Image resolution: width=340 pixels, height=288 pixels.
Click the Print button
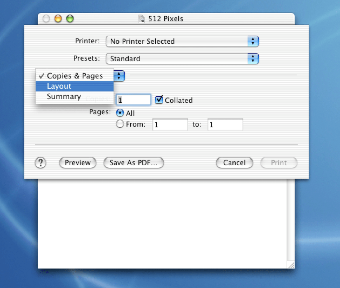279,163
